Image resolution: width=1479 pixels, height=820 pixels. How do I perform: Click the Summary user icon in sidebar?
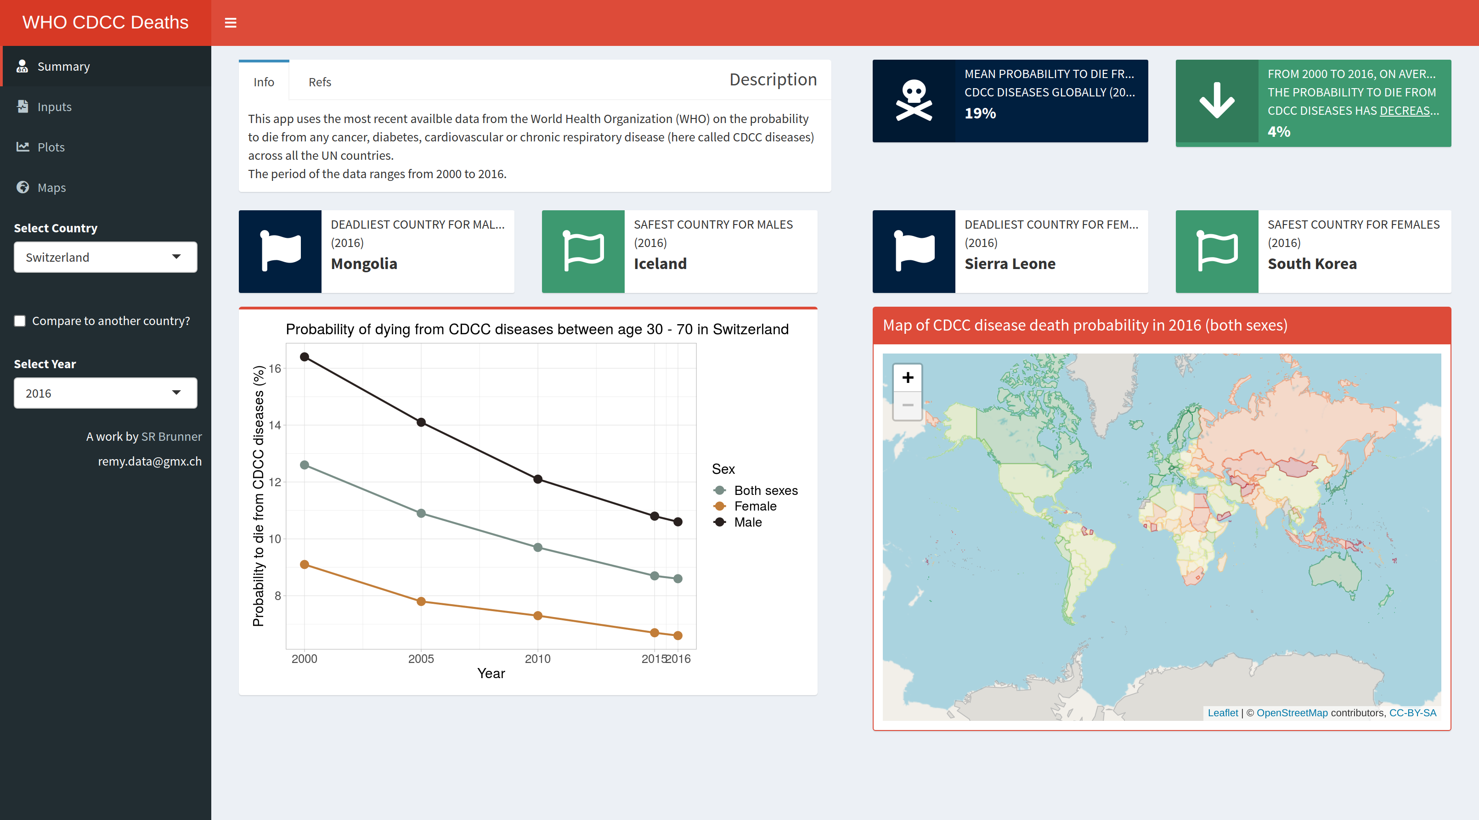pos(23,66)
